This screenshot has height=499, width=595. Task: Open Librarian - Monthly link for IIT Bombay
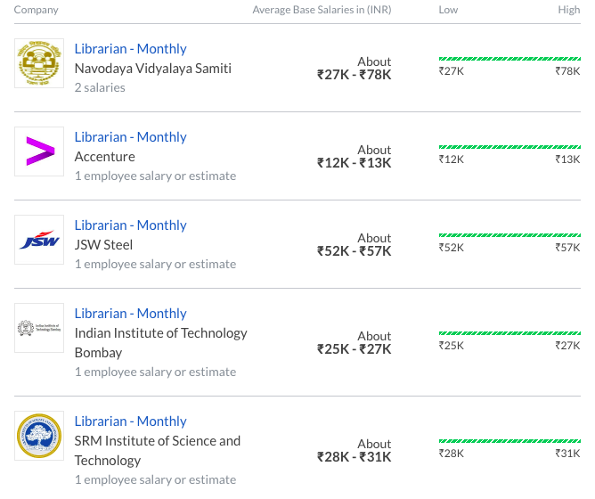[x=130, y=314]
